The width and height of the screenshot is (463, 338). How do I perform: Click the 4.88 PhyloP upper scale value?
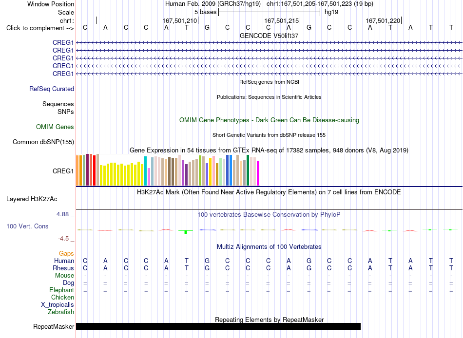(62, 214)
